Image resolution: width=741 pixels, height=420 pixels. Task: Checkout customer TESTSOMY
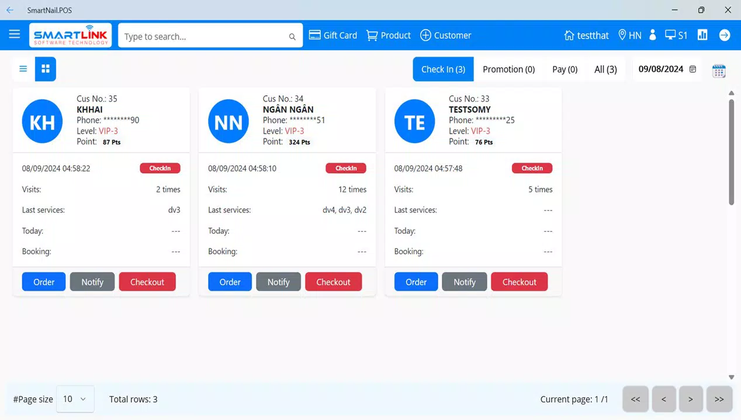pos(520,282)
